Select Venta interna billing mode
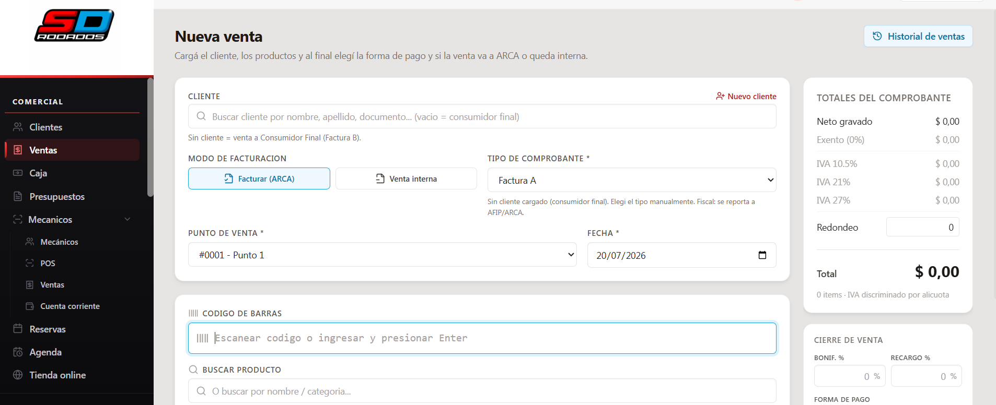Viewport: 996px width, 405px height. [406, 178]
